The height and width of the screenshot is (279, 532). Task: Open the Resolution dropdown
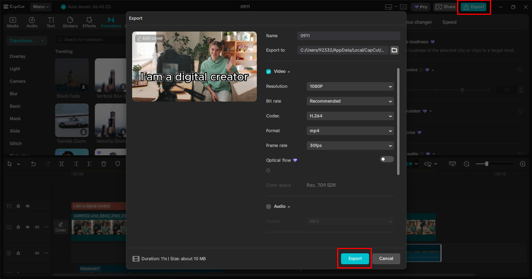(350, 86)
